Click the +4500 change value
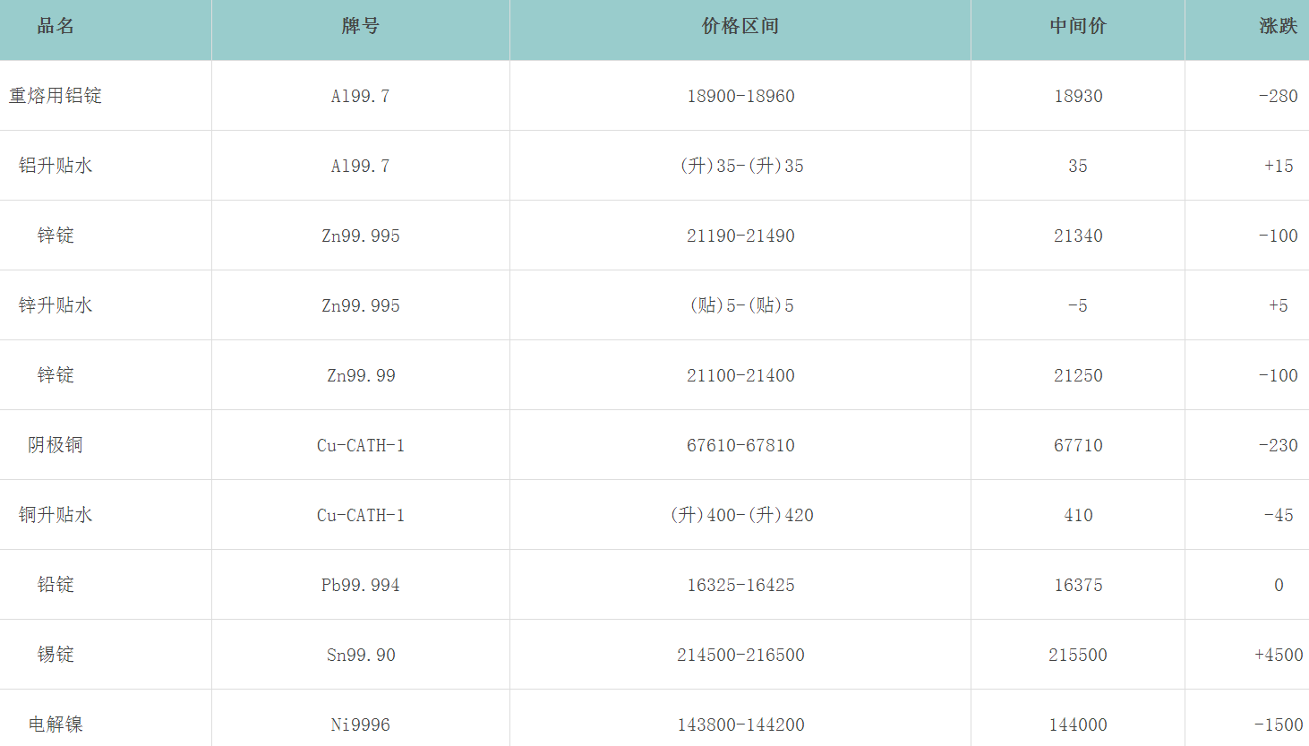The width and height of the screenshot is (1309, 746). (1278, 655)
